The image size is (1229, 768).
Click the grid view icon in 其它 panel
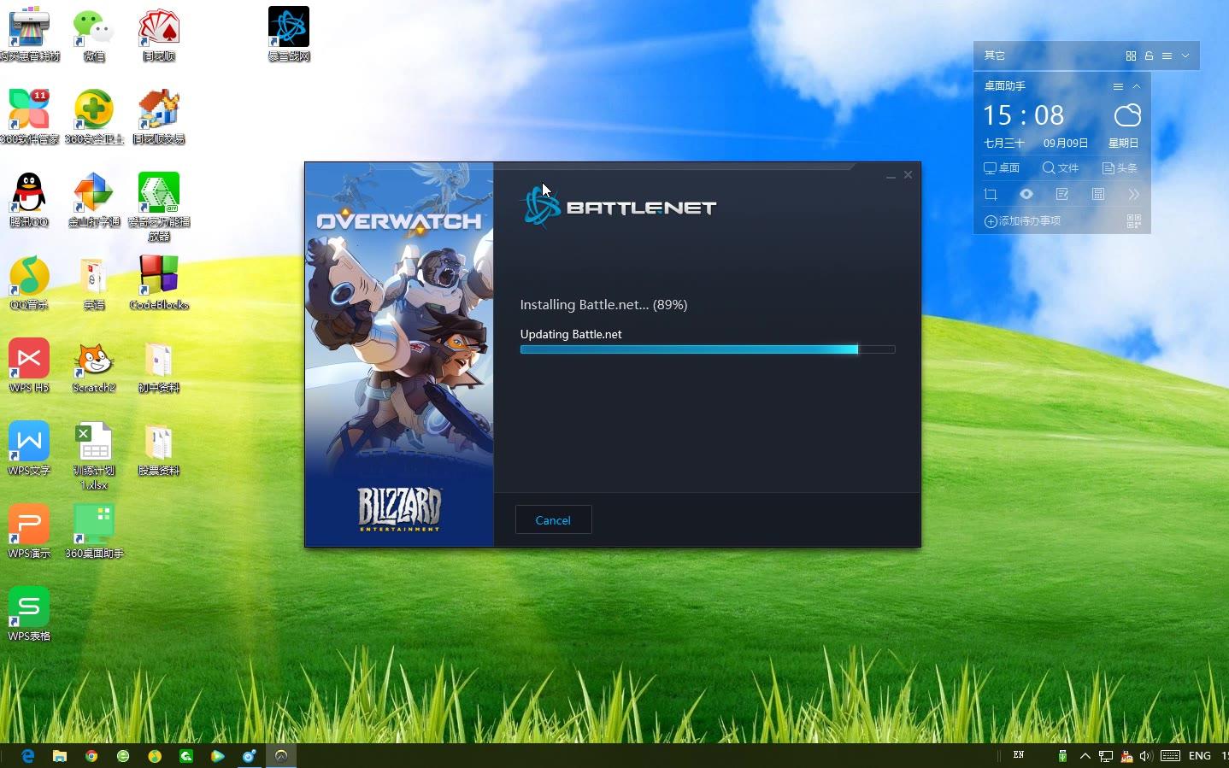tap(1131, 56)
